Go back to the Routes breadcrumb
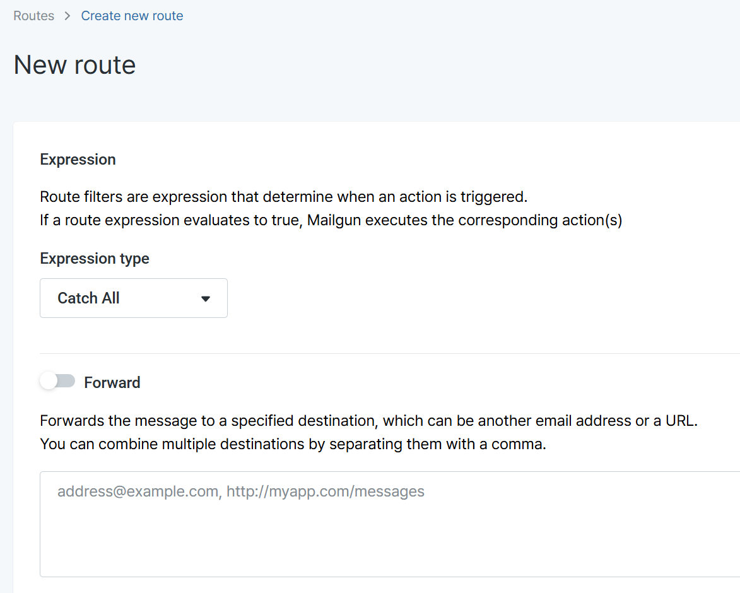The image size is (740, 593). [x=33, y=16]
